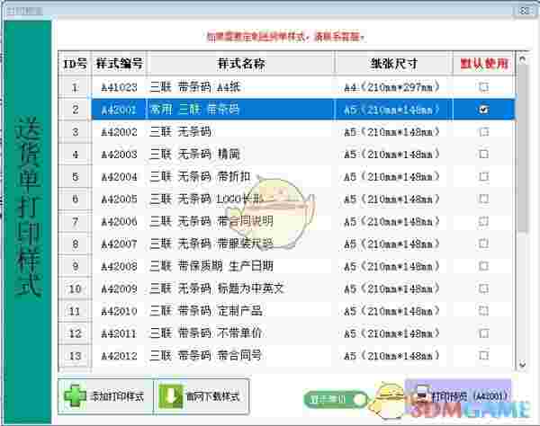Click the red 默认使用 column header
540x426 pixels.
click(x=484, y=64)
